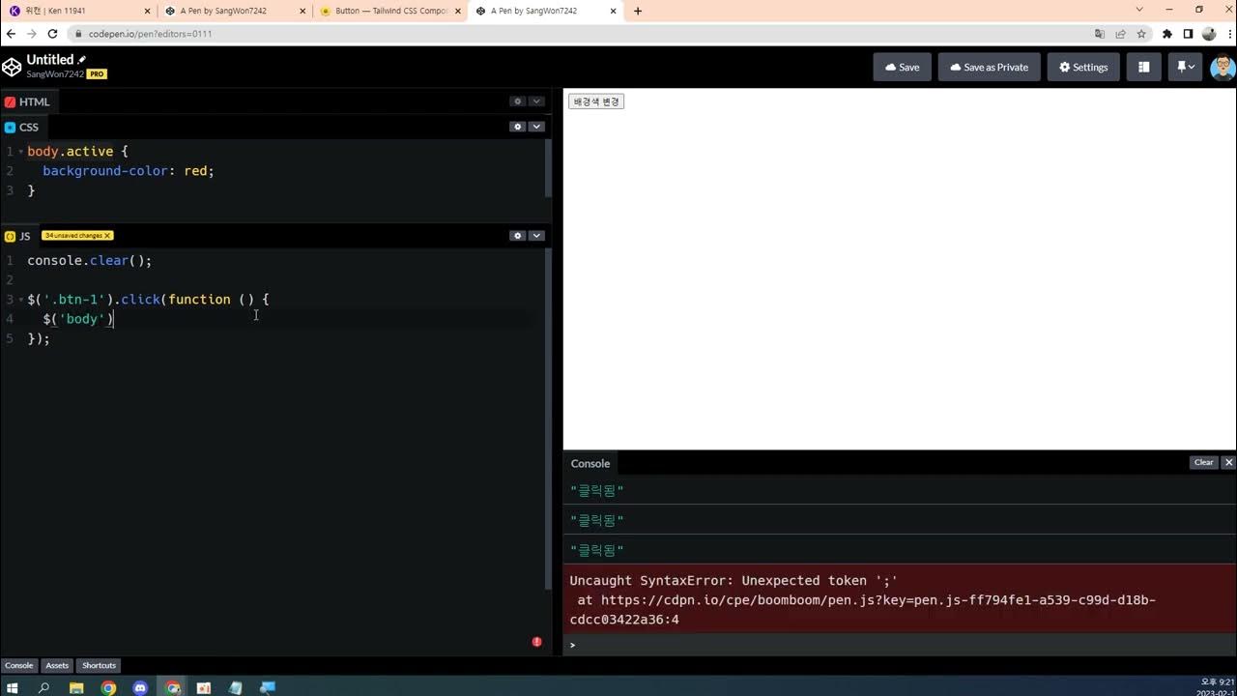
Task: Expand HTML editor dropdown chevron
Action: pyautogui.click(x=536, y=101)
